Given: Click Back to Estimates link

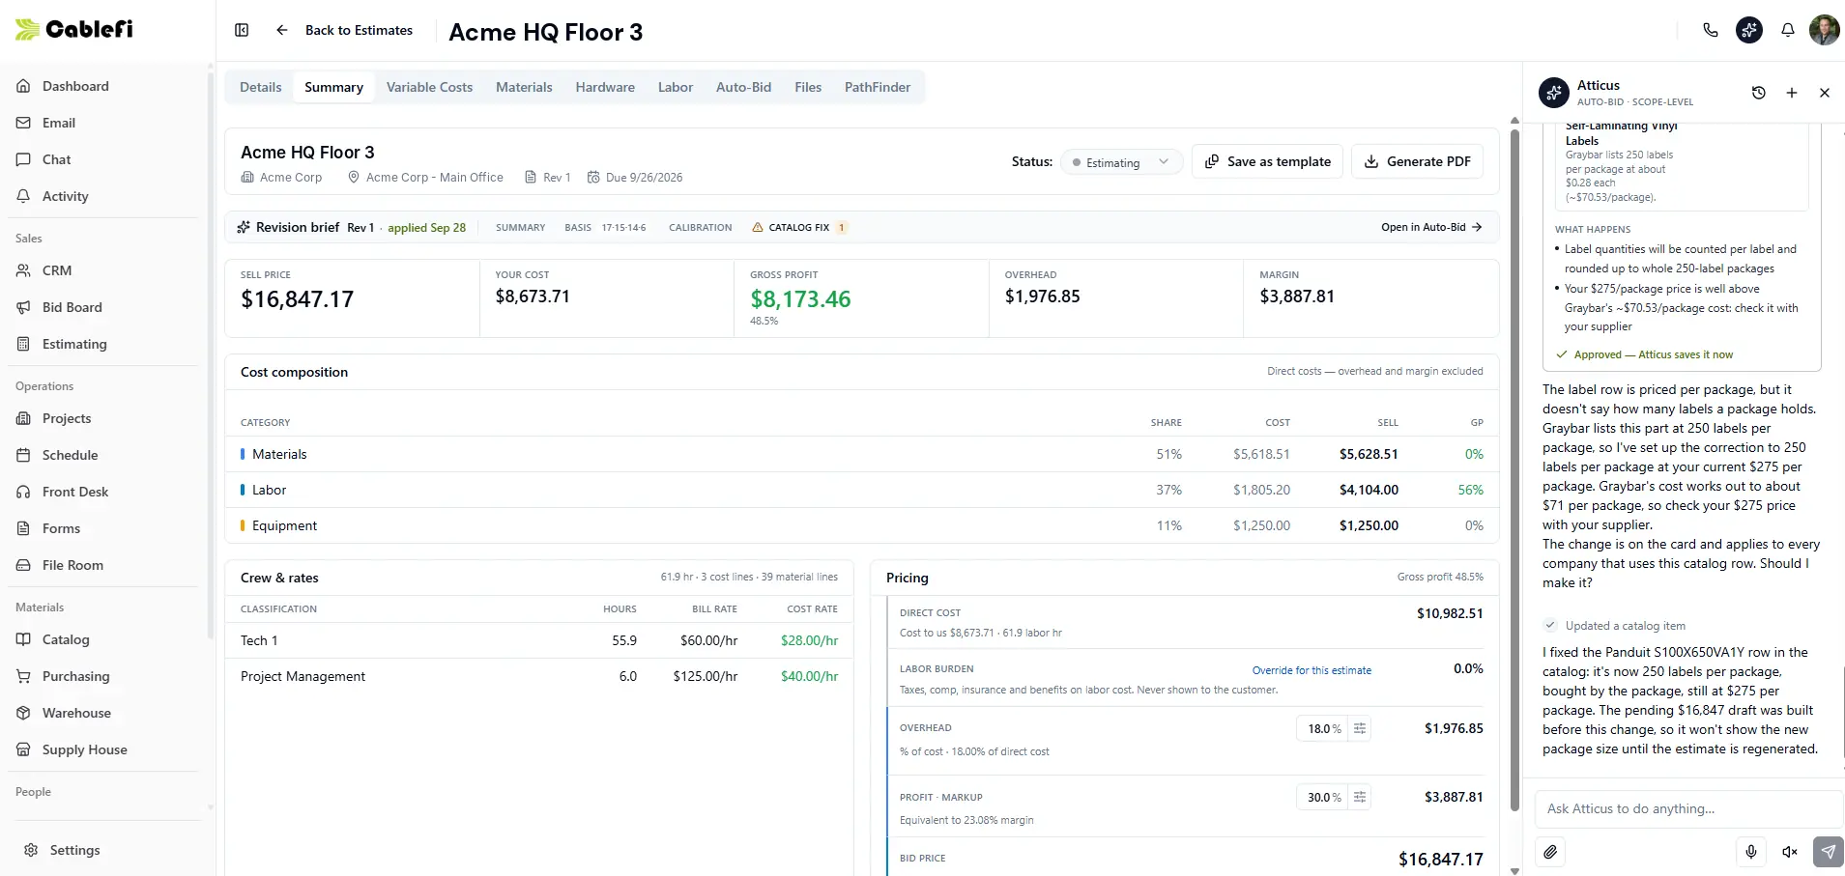Looking at the screenshot, I should [359, 30].
